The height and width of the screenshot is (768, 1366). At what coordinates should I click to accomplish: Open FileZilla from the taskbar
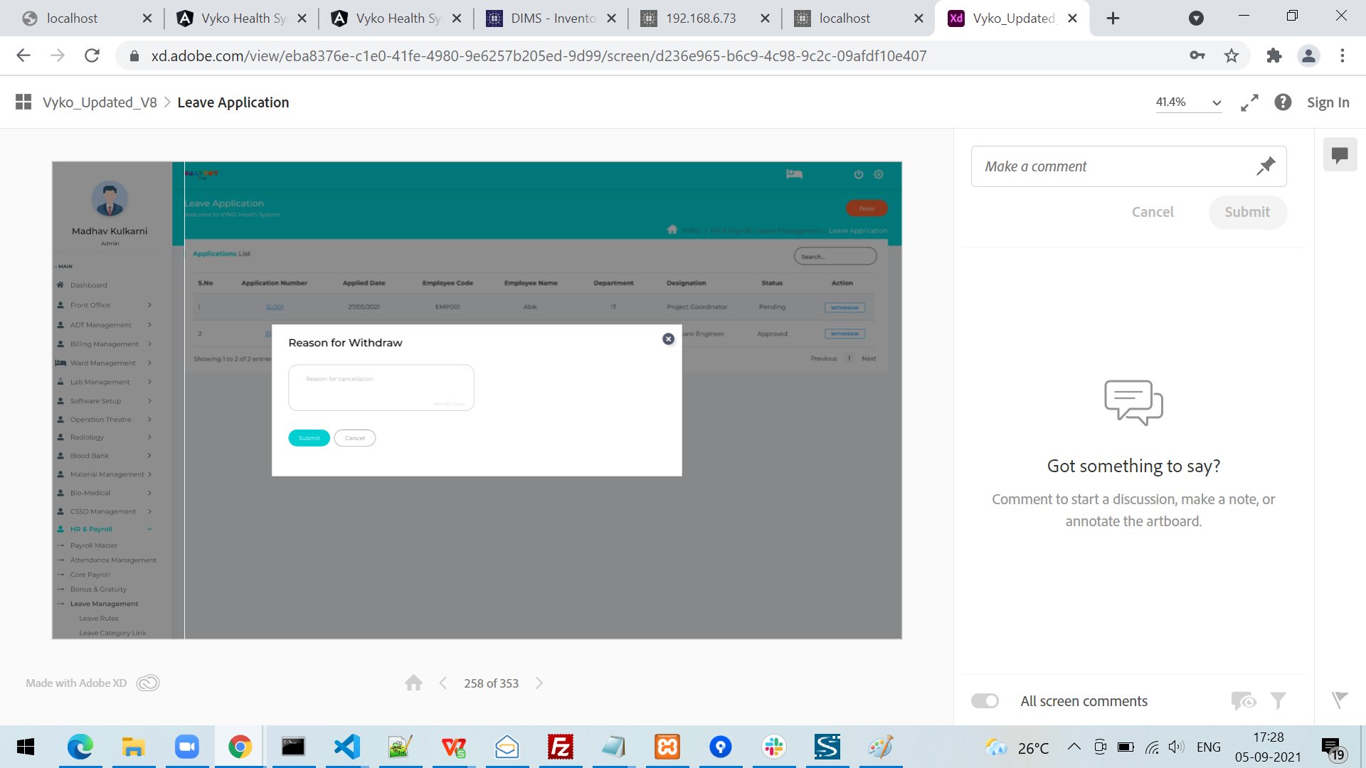(560, 747)
